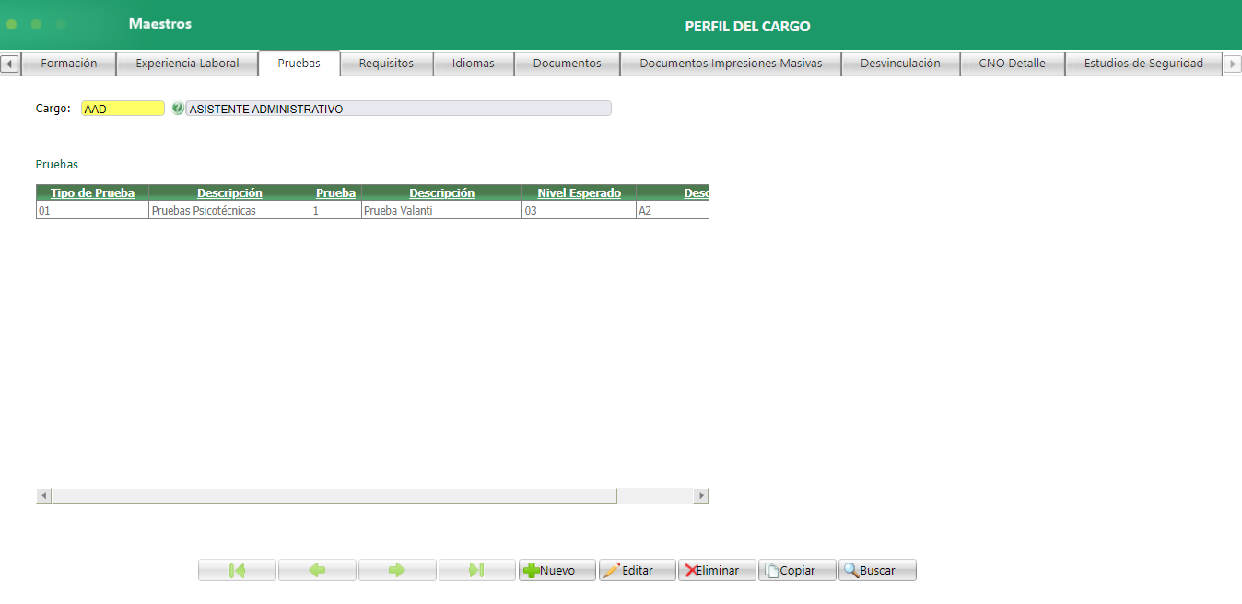Click the Eliminar button
Screen dimensions: 1242x604
(718, 570)
